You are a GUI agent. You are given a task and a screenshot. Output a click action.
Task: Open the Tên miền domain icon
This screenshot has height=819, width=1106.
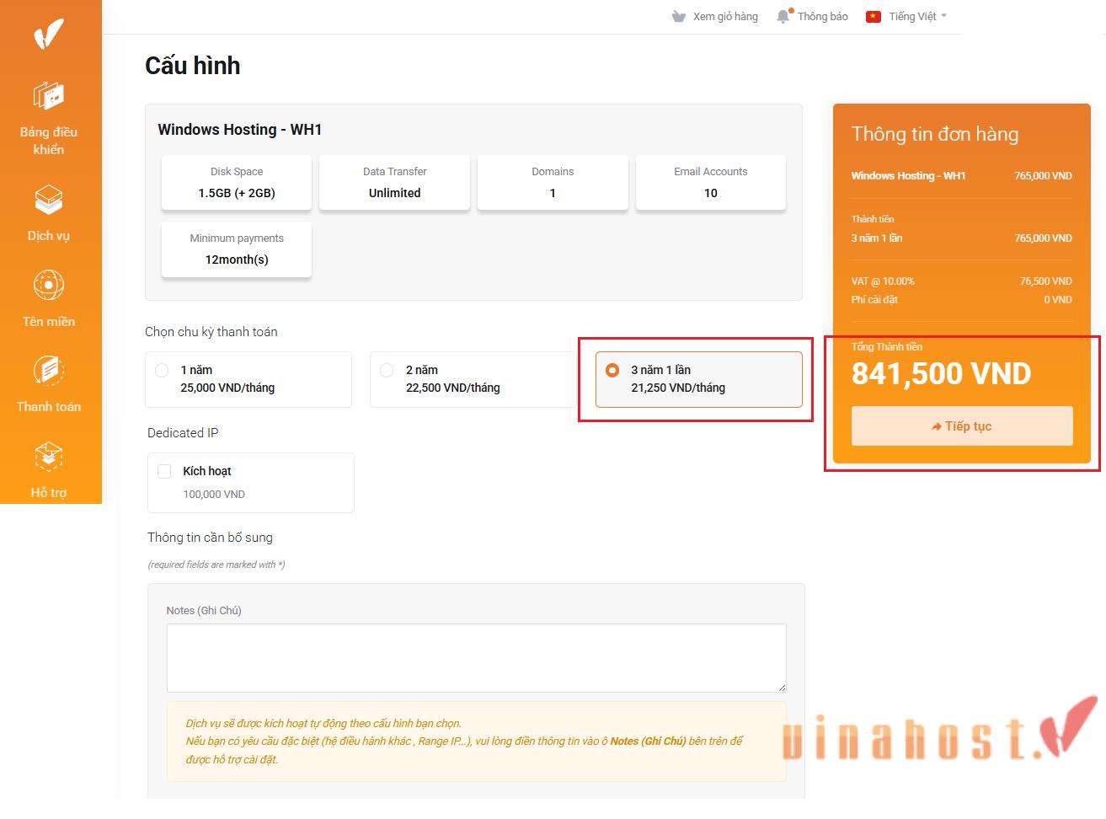49,286
